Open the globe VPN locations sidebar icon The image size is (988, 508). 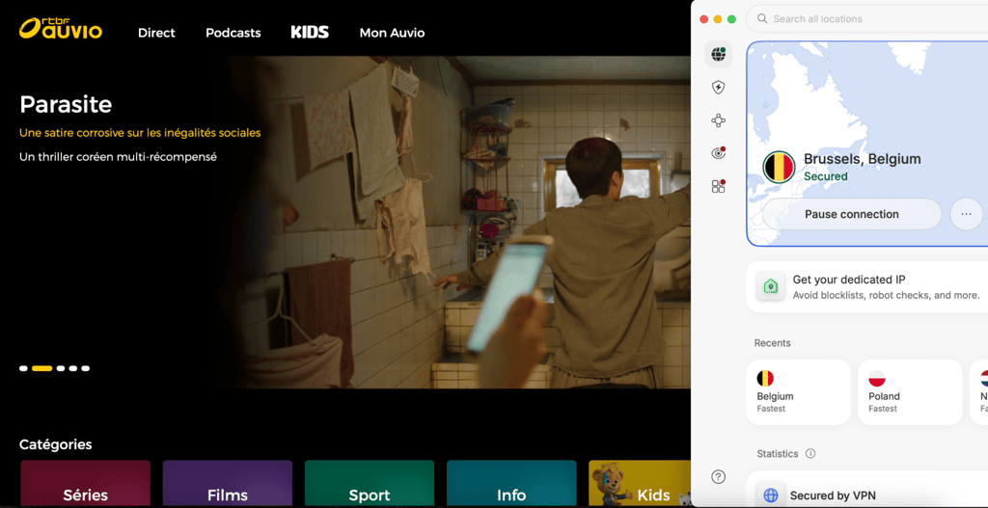tap(718, 55)
